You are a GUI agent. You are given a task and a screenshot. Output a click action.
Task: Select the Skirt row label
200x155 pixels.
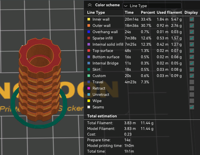[x=96, y=69]
